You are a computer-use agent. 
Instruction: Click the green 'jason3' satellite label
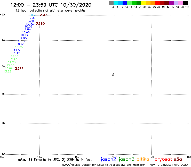(126, 159)
